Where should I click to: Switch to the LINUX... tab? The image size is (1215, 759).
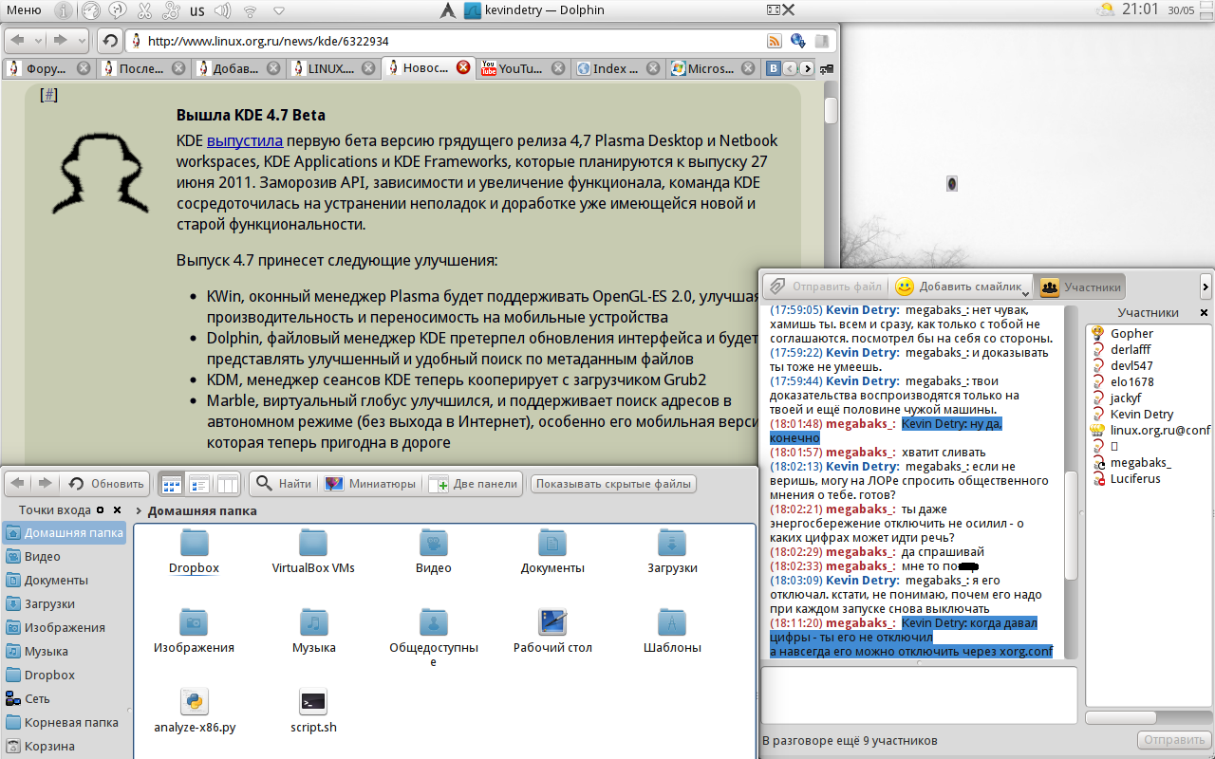(x=331, y=68)
